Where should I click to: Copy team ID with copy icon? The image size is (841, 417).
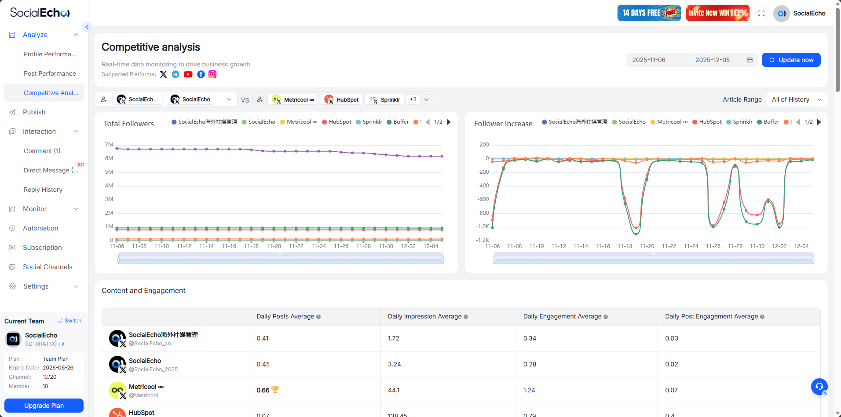(62, 344)
